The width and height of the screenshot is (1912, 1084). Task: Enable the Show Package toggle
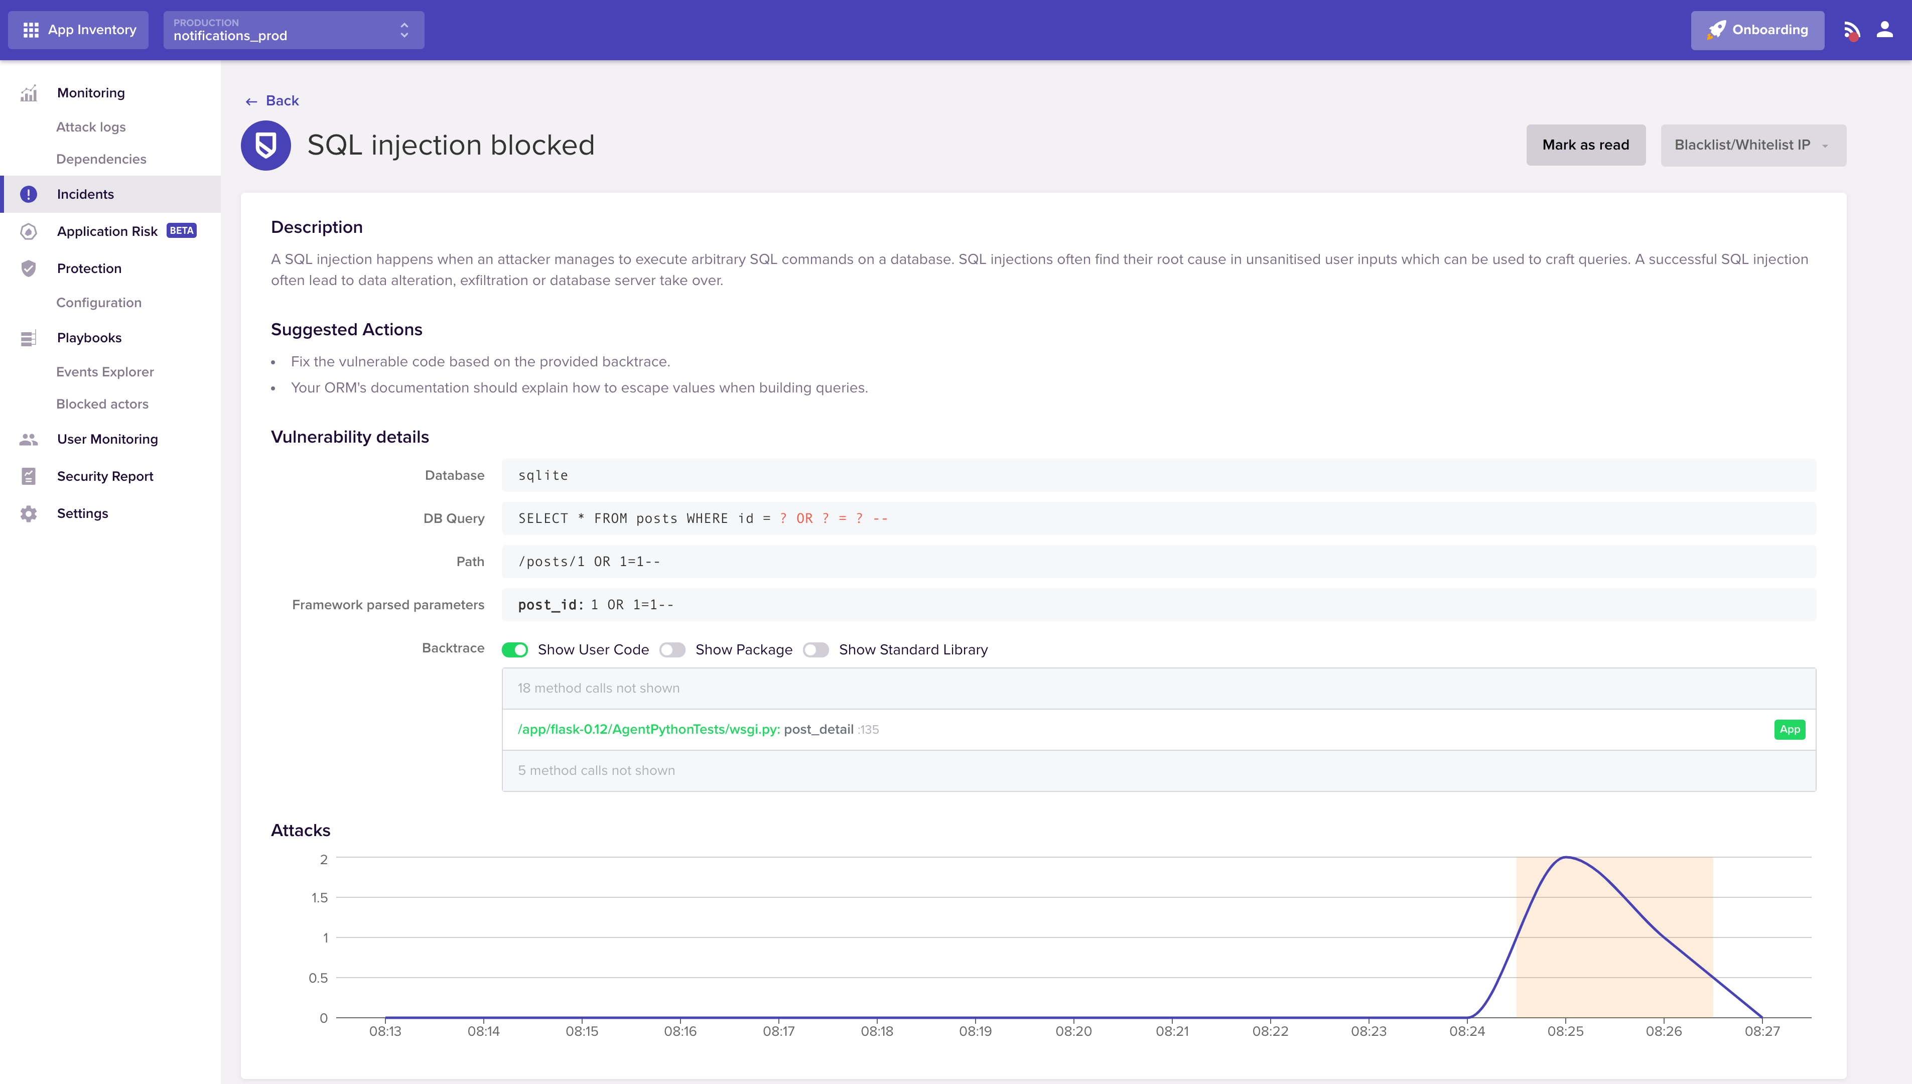click(x=672, y=650)
